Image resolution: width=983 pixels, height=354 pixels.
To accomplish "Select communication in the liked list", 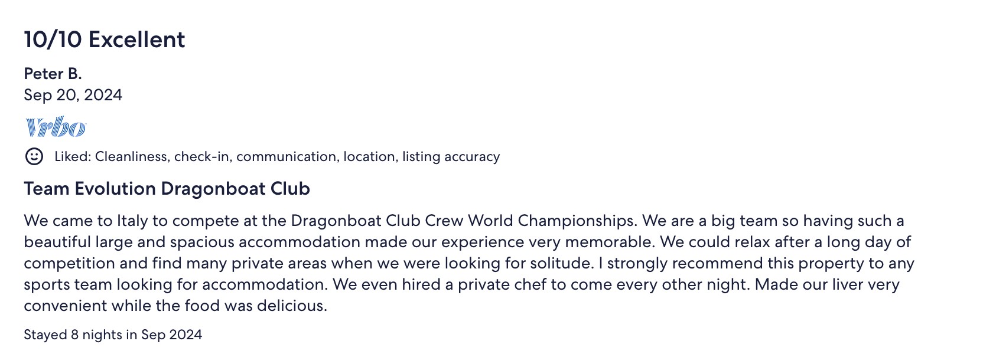I will tap(287, 156).
